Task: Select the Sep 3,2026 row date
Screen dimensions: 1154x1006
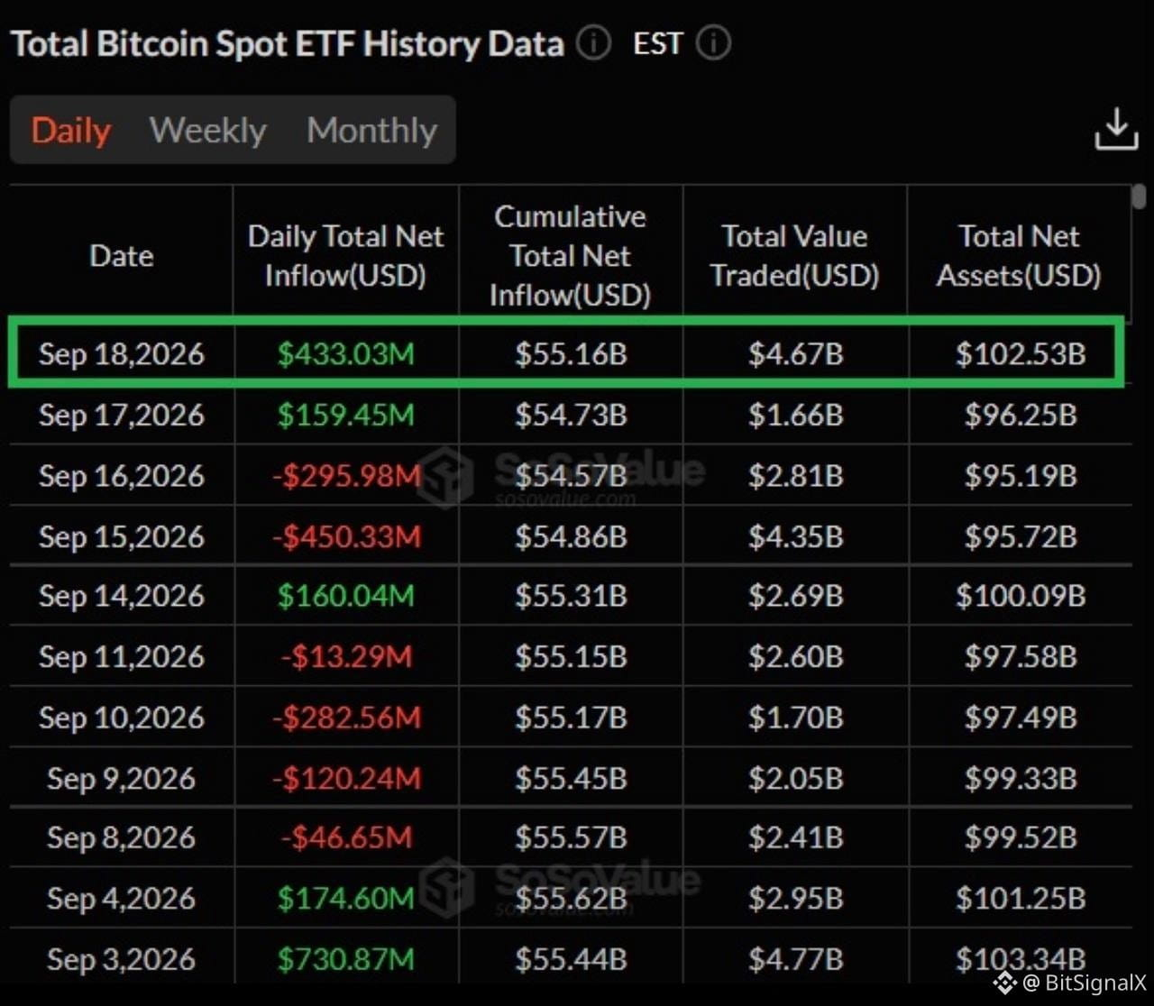Action: [x=122, y=958]
